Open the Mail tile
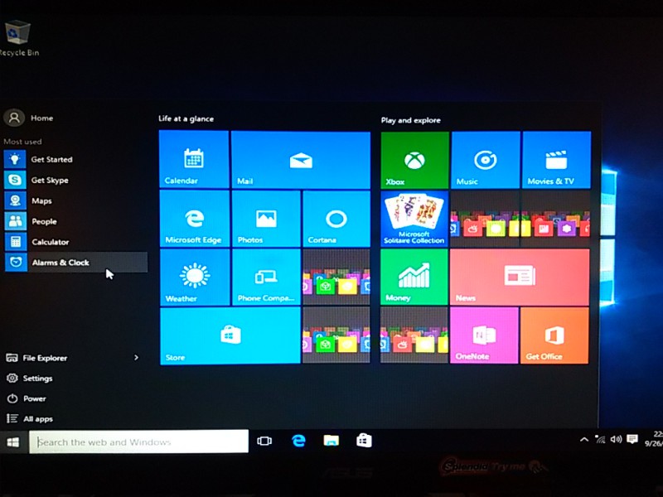This screenshot has width=663, height=497. [x=301, y=160]
